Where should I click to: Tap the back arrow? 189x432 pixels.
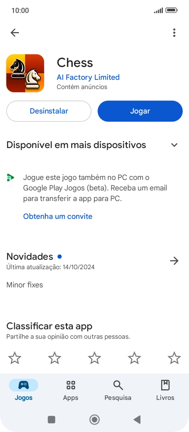pyautogui.click(x=14, y=32)
